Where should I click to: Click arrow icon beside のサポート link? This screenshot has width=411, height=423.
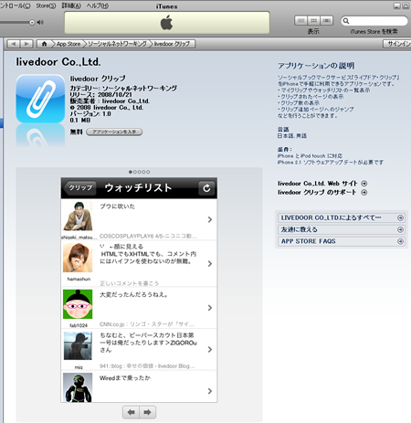364,193
